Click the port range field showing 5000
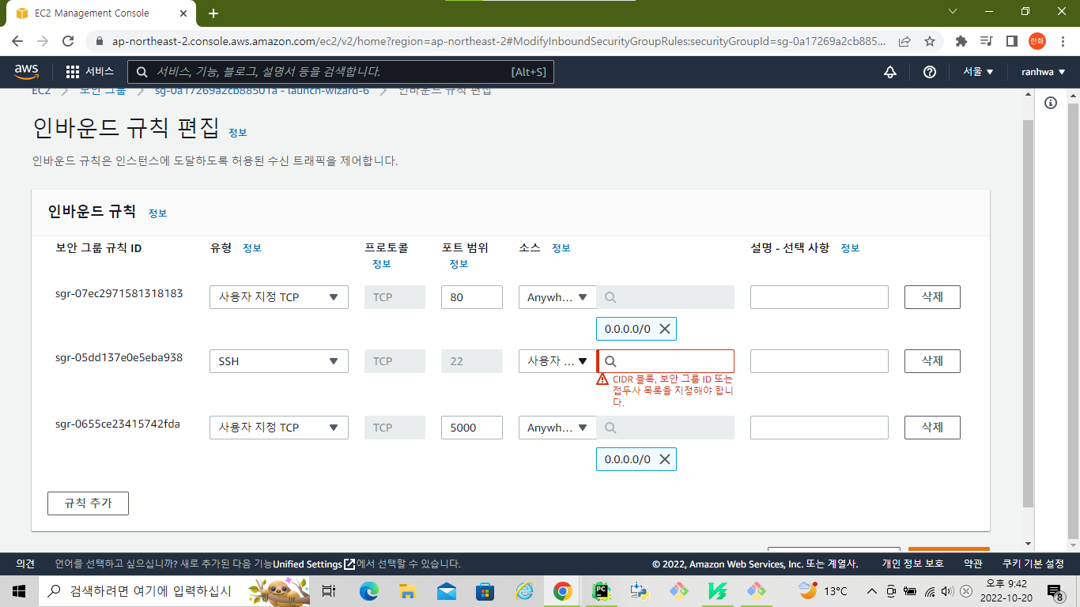Screen dimensions: 1080x607 pos(472,428)
